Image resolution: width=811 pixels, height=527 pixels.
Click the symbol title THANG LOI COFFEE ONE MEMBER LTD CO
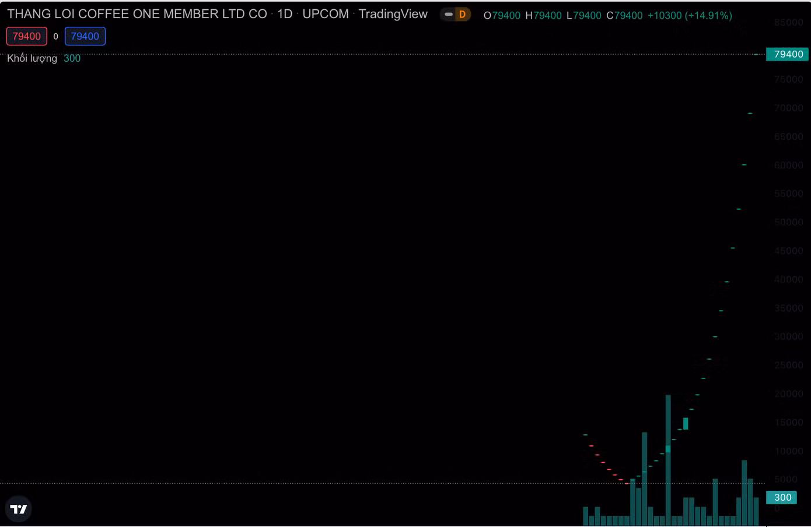[x=137, y=14]
